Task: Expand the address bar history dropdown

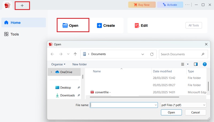Action: (143, 54)
